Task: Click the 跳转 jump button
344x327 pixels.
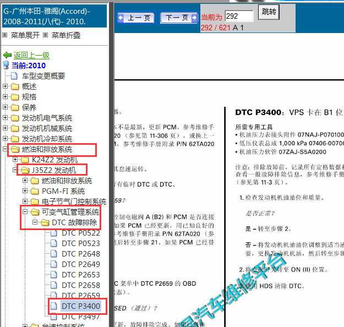Action: click(269, 12)
